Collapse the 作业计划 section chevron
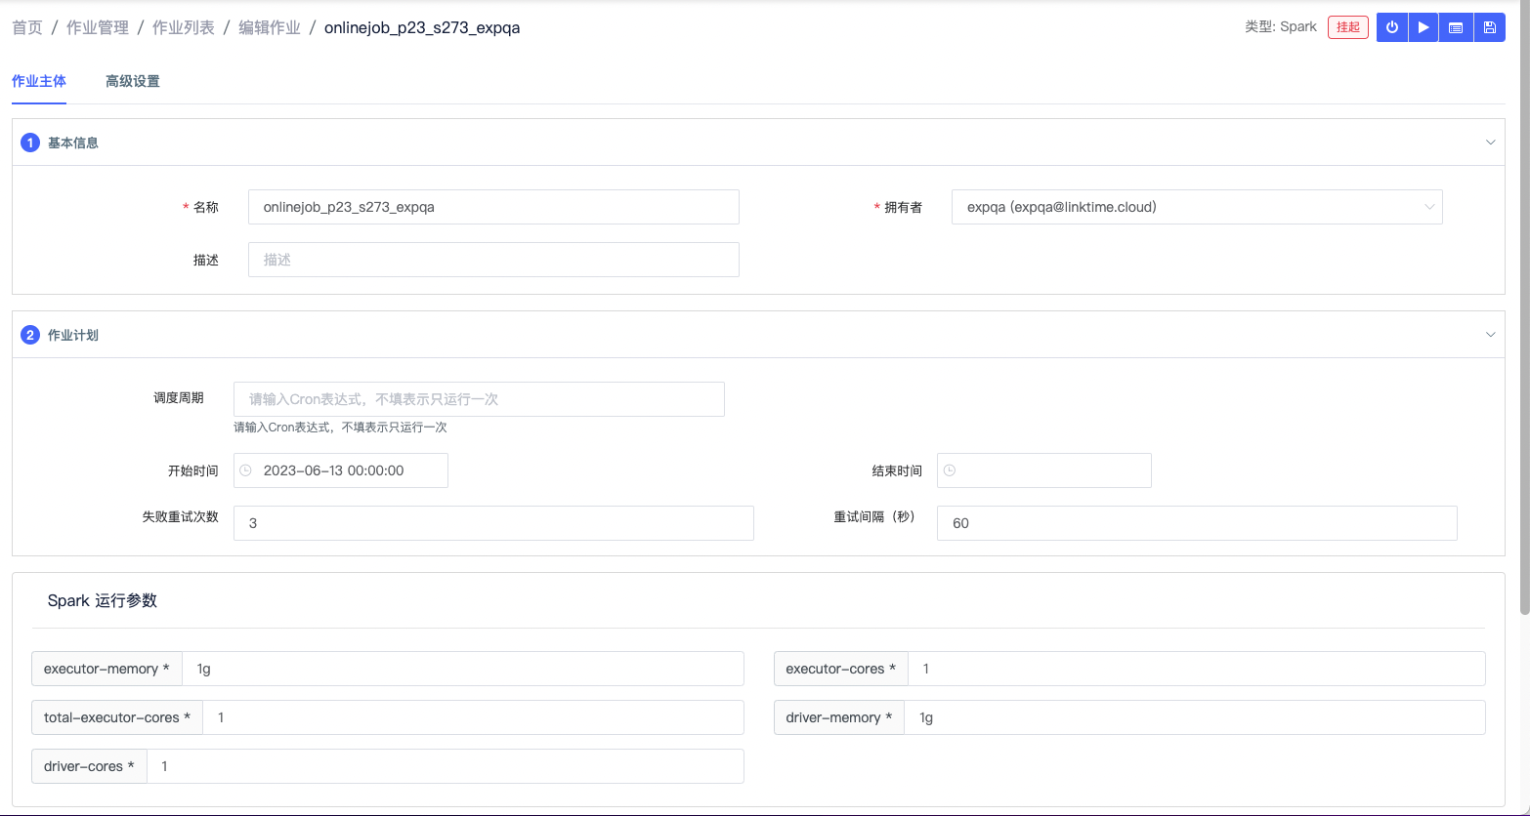 coord(1490,335)
